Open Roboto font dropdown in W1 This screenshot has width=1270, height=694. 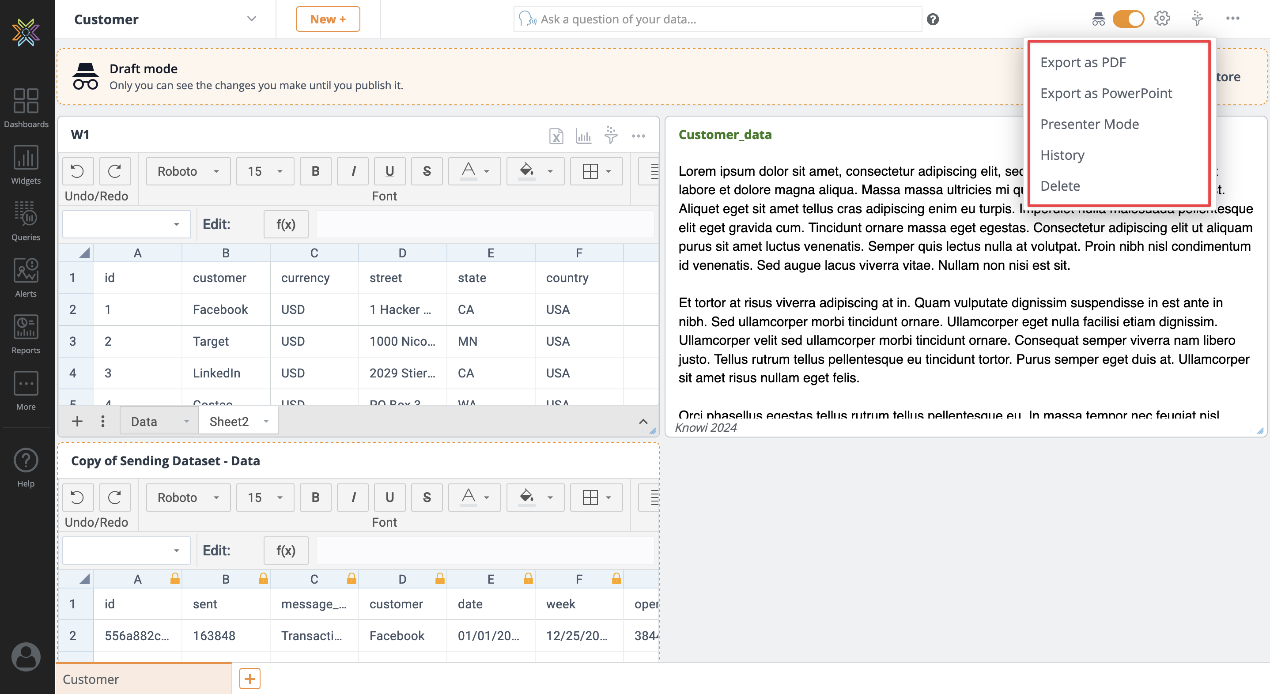click(188, 171)
